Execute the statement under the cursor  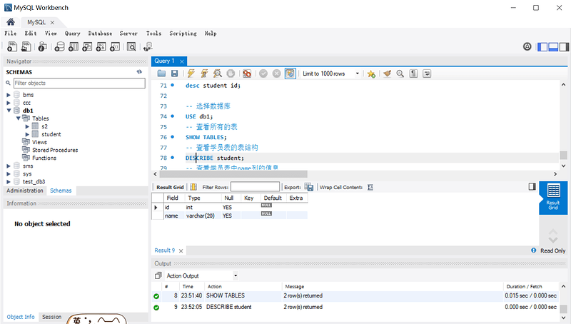click(204, 74)
